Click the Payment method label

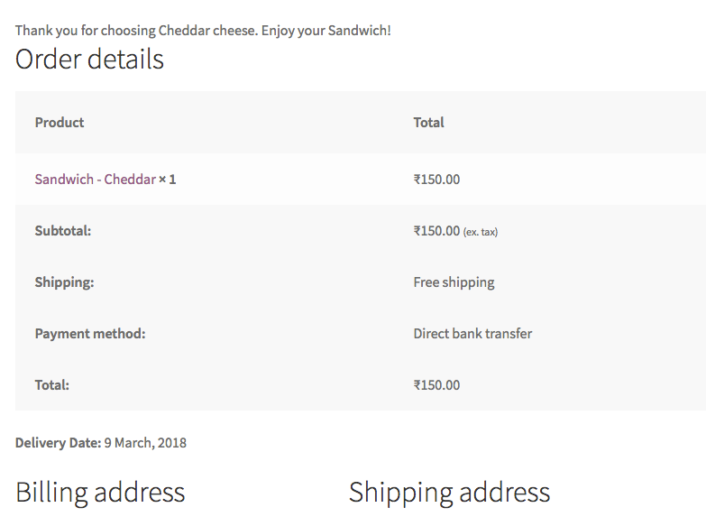(90, 334)
